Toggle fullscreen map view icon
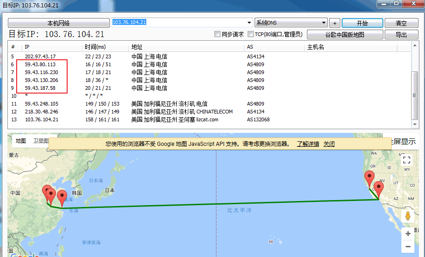 click(x=406, y=160)
